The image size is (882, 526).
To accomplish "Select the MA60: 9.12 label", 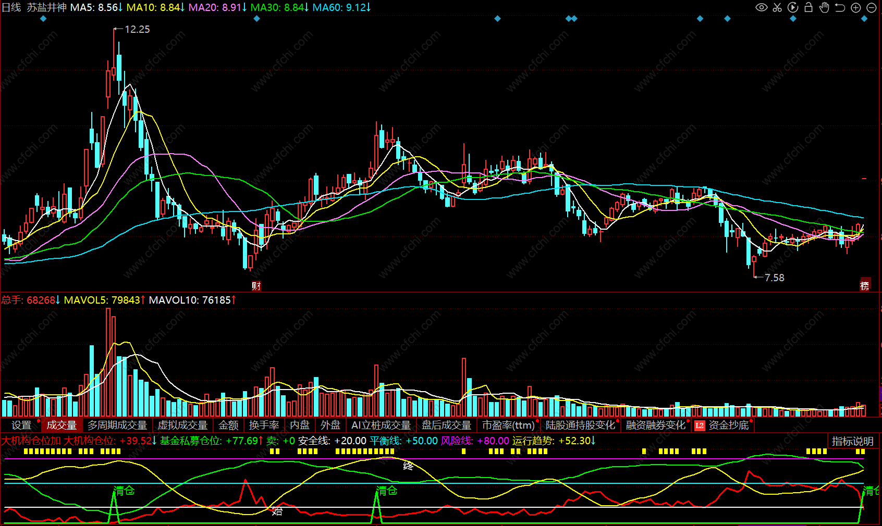I will click(341, 7).
